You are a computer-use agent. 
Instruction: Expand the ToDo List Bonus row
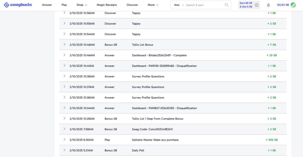[65, 44]
